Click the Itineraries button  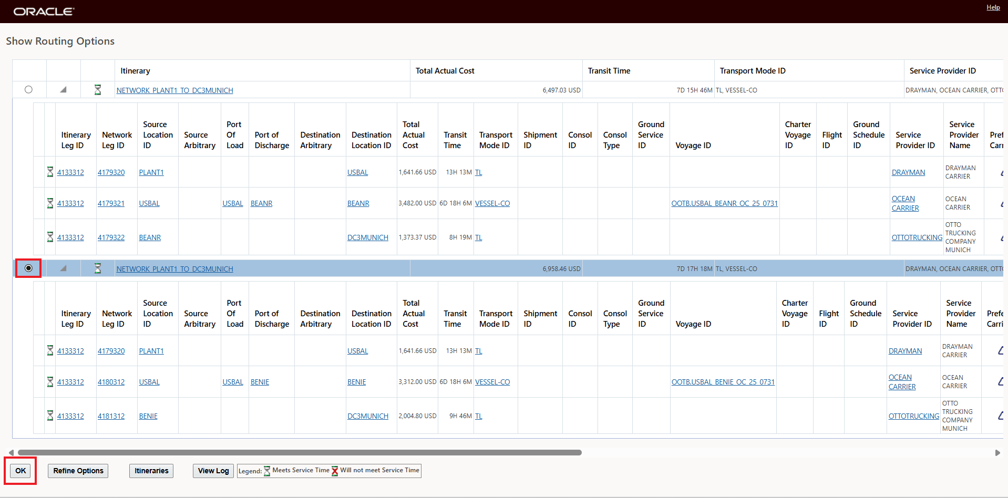151,471
